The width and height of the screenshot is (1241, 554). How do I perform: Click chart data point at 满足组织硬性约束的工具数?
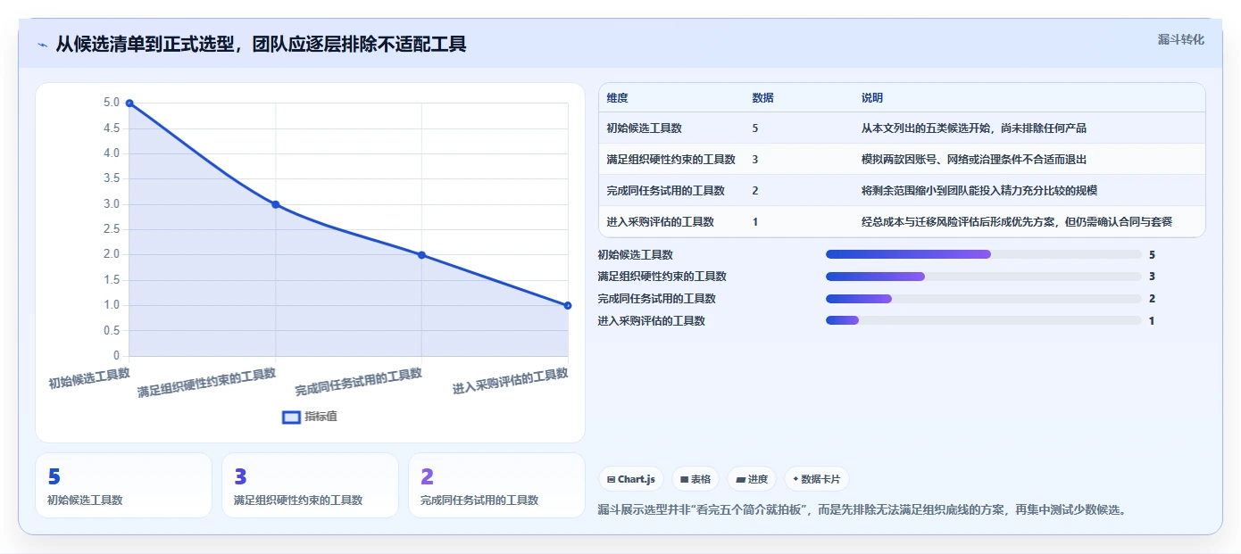click(x=276, y=204)
